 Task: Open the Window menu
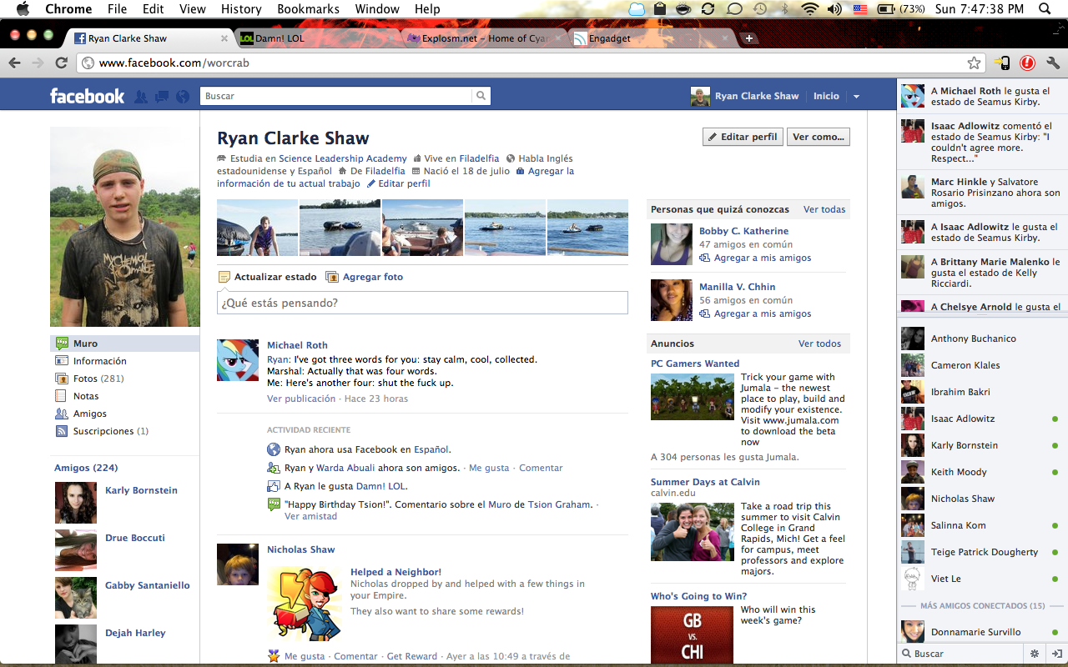(x=377, y=9)
